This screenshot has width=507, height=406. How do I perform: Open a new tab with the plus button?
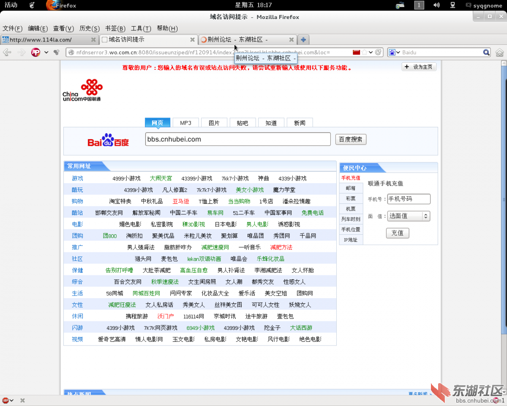click(303, 40)
